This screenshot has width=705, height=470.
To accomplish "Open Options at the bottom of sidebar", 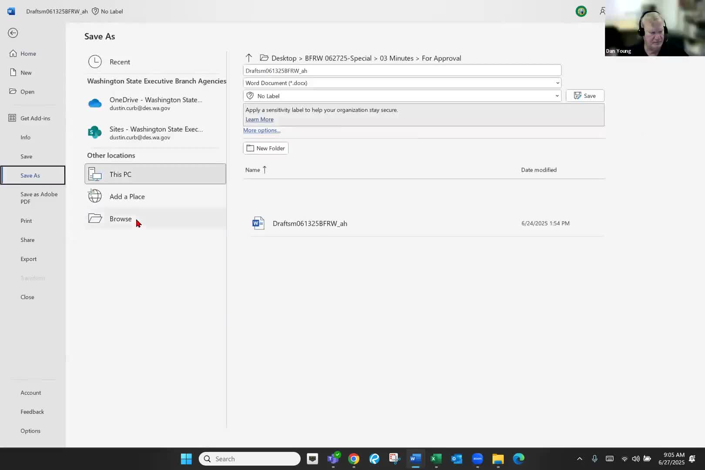I will coord(30,431).
